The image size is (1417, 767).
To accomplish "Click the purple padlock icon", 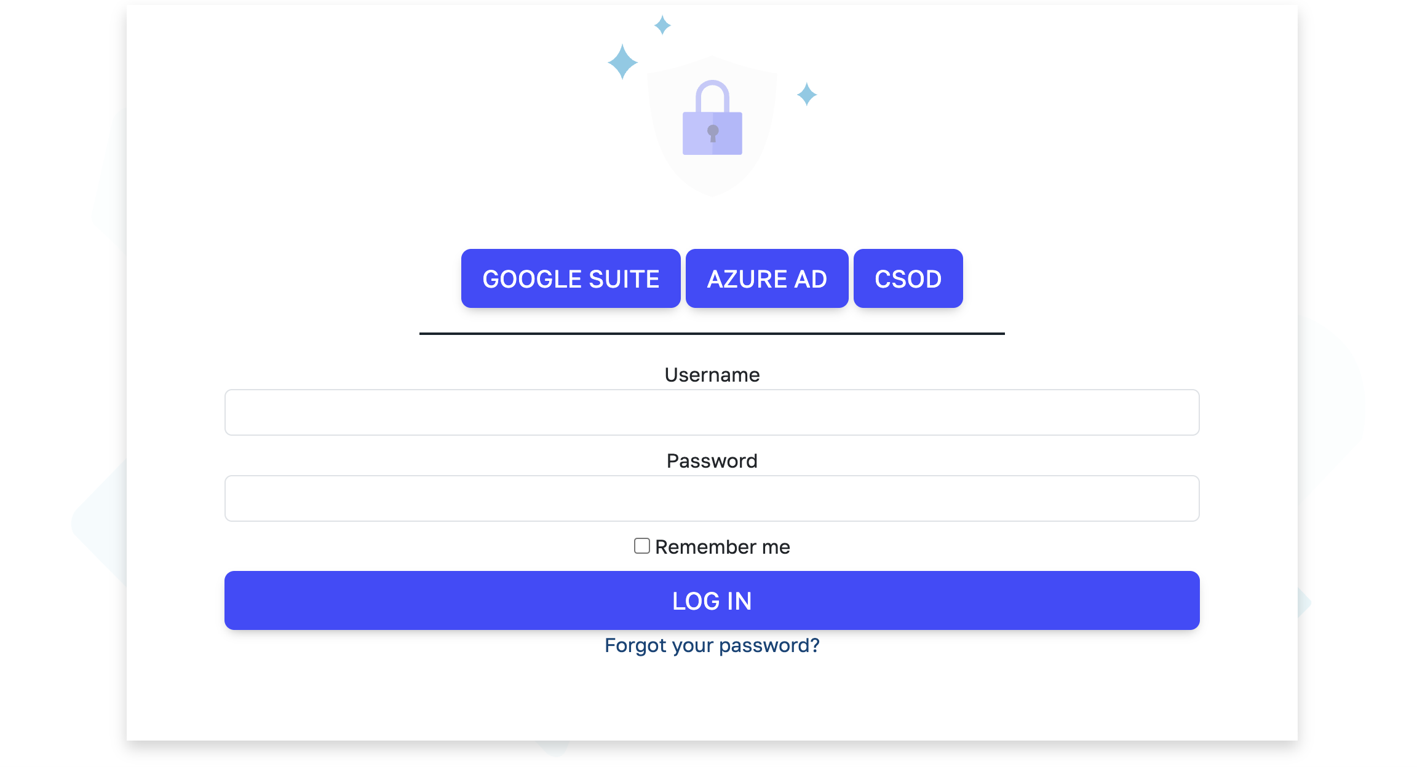I will pyautogui.click(x=712, y=118).
